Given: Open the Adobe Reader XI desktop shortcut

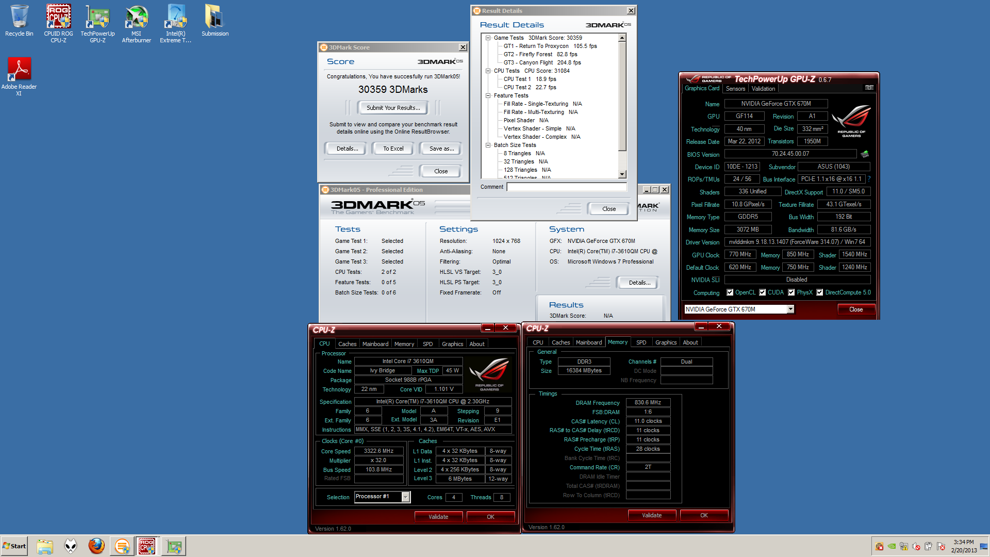Looking at the screenshot, I should (19, 76).
